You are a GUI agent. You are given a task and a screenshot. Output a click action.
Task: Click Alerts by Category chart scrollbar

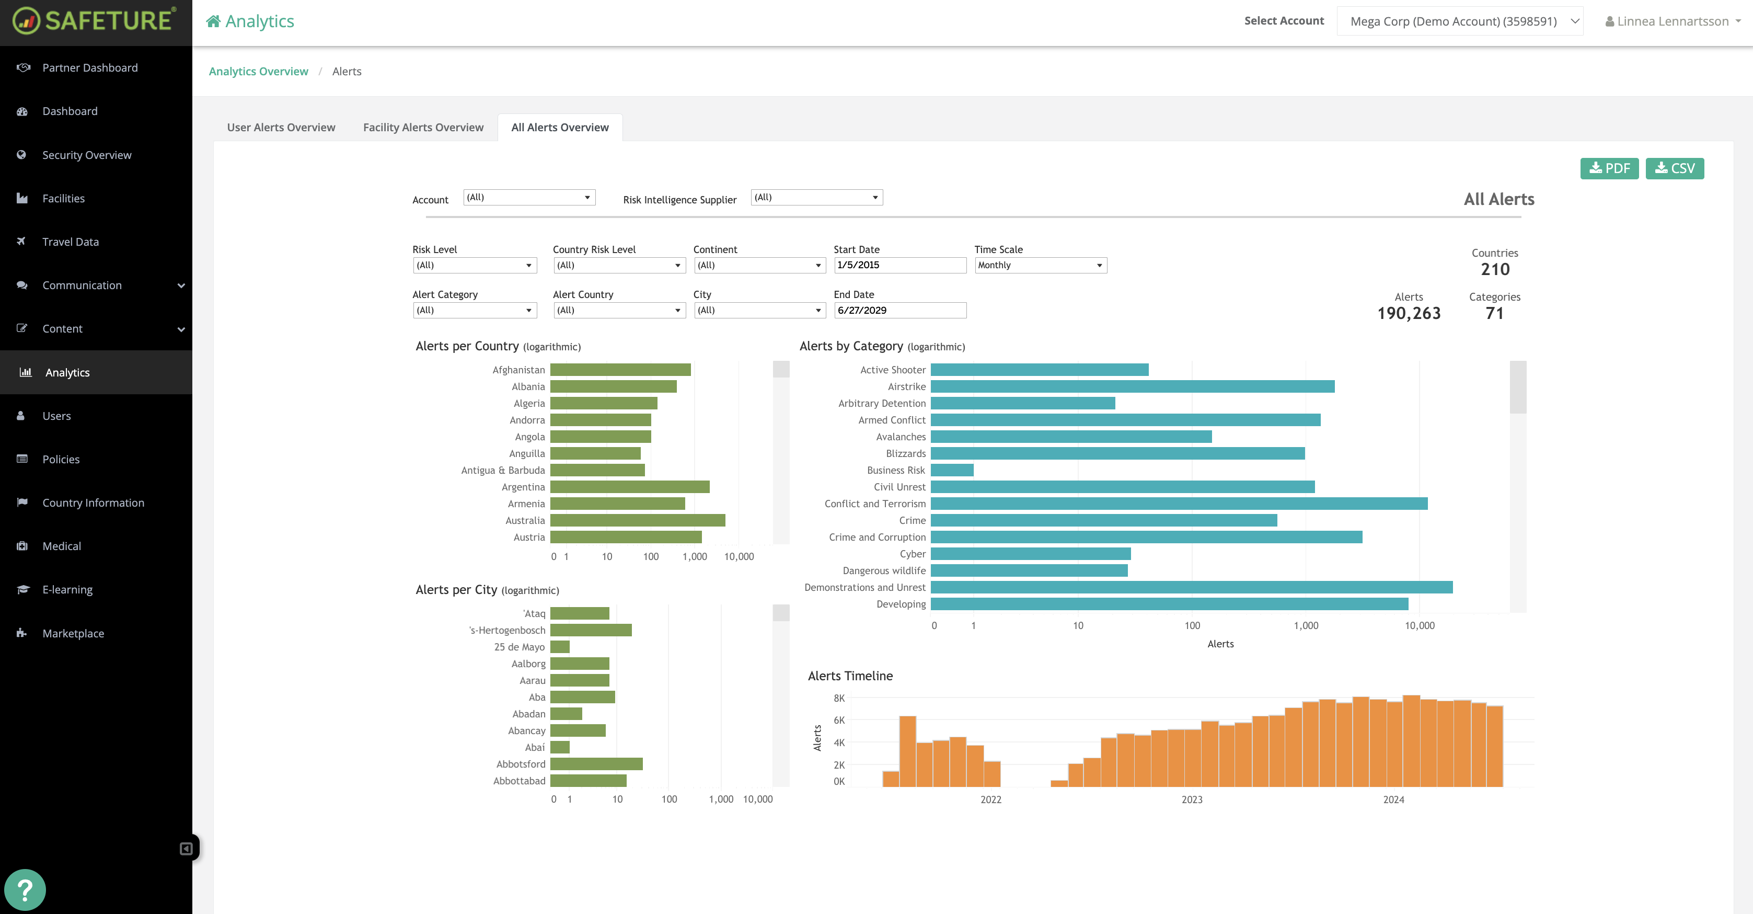point(1518,388)
